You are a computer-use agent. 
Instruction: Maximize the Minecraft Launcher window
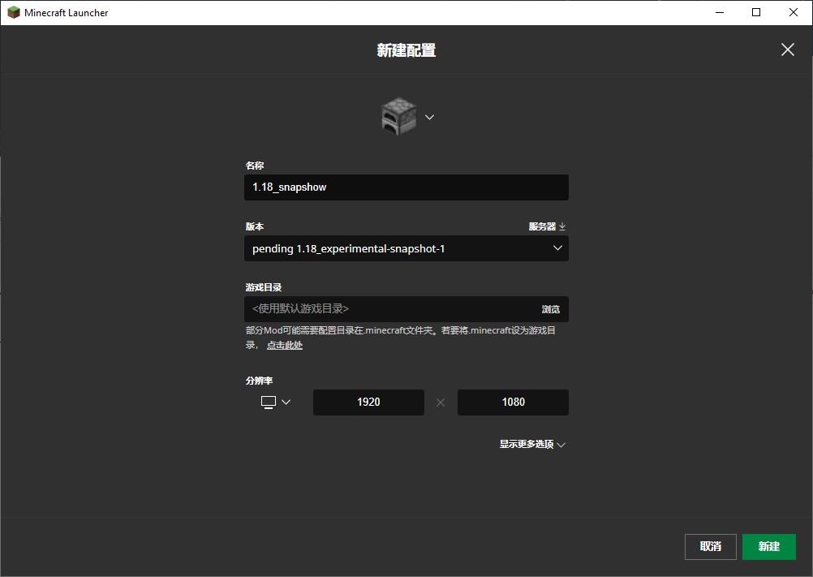point(756,12)
